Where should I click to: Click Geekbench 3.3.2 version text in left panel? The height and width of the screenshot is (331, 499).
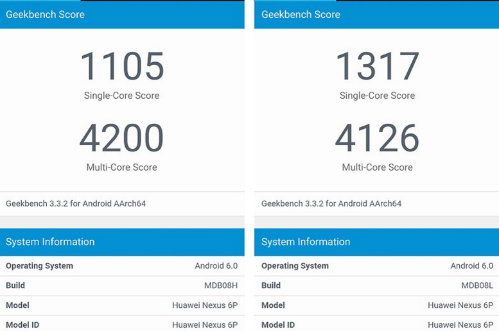(76, 203)
